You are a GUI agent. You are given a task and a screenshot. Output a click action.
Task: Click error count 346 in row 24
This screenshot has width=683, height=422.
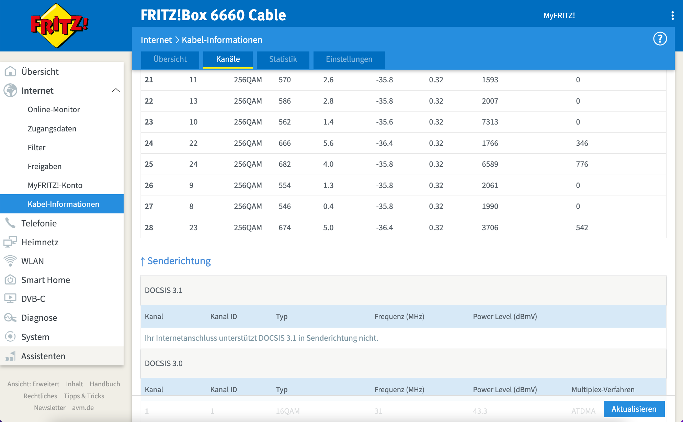pyautogui.click(x=582, y=143)
